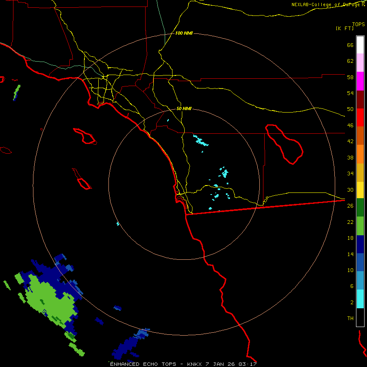Click the legend value '42'
The width and height of the screenshot is (367, 367).
pos(350,141)
